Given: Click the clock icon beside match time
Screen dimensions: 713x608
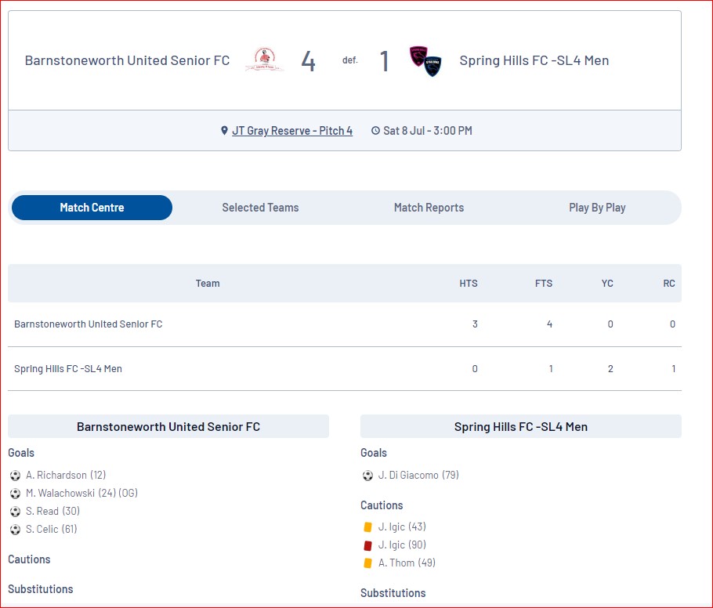Looking at the screenshot, I should click(x=375, y=131).
